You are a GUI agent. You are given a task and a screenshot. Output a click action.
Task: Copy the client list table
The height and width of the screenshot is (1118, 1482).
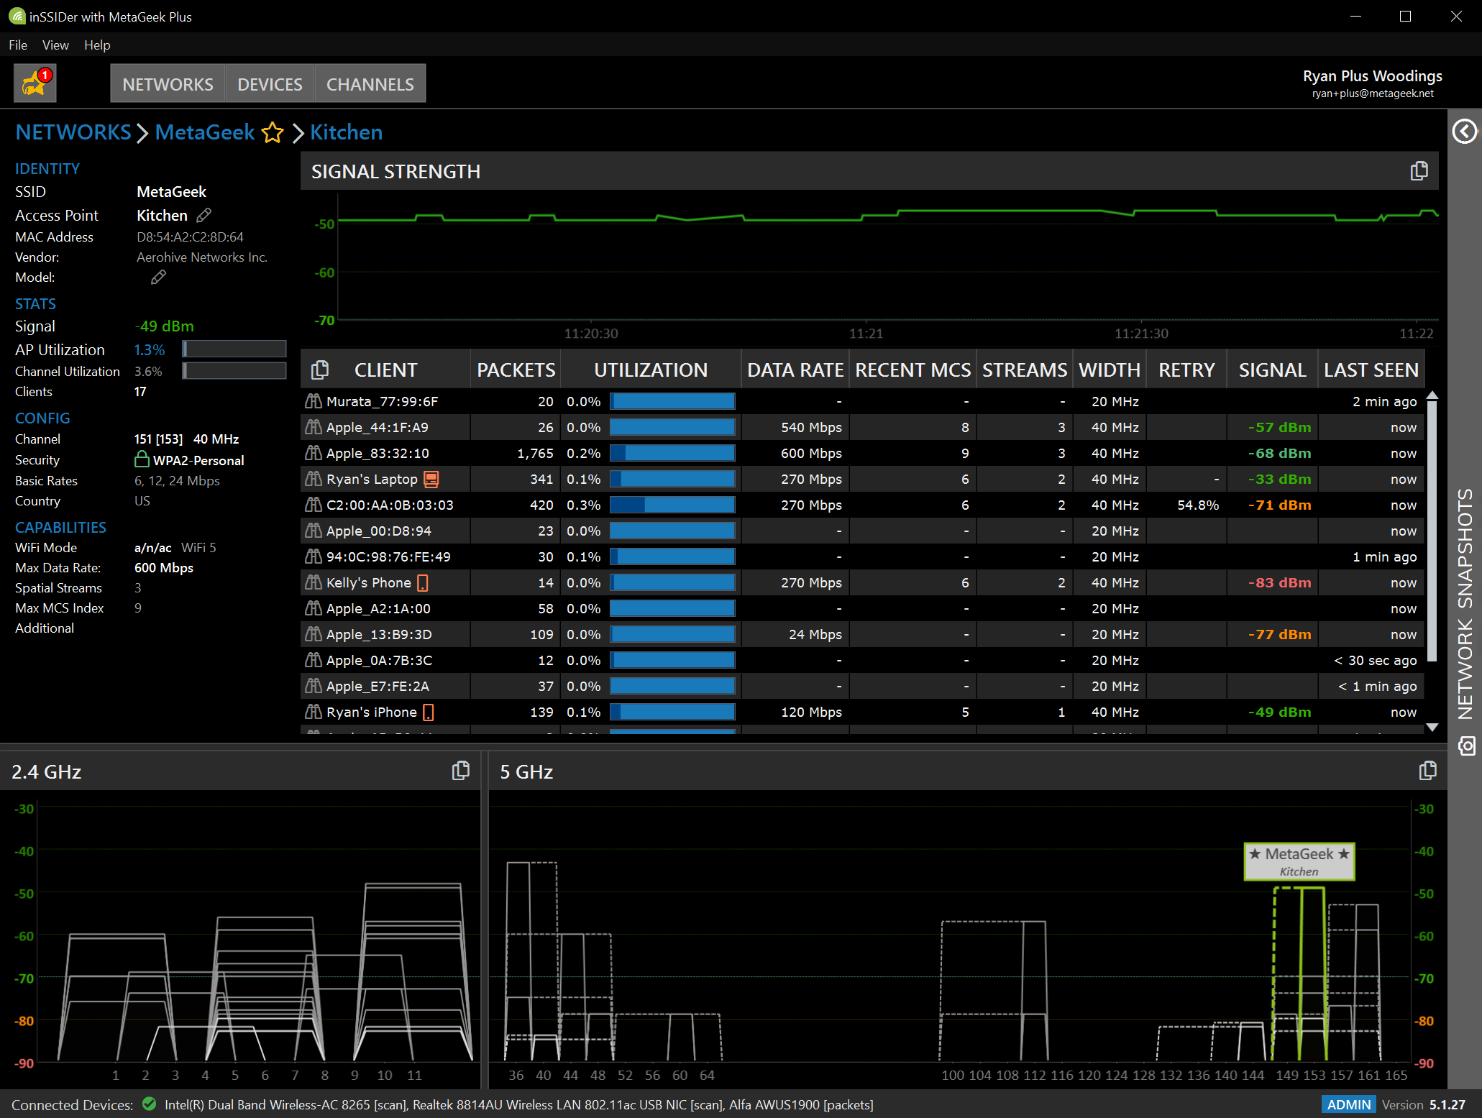coord(320,368)
